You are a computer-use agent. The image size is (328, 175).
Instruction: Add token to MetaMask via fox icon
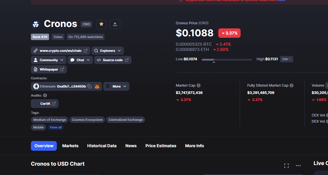point(97,86)
